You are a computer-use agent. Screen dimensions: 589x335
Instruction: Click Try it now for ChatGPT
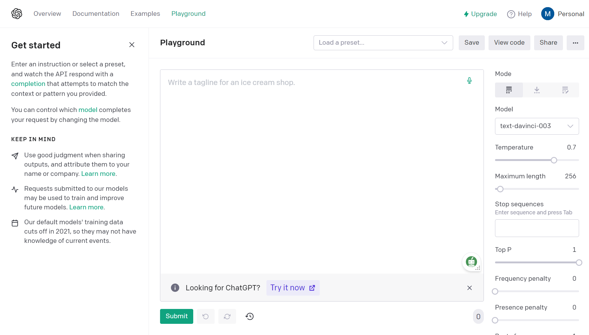292,288
